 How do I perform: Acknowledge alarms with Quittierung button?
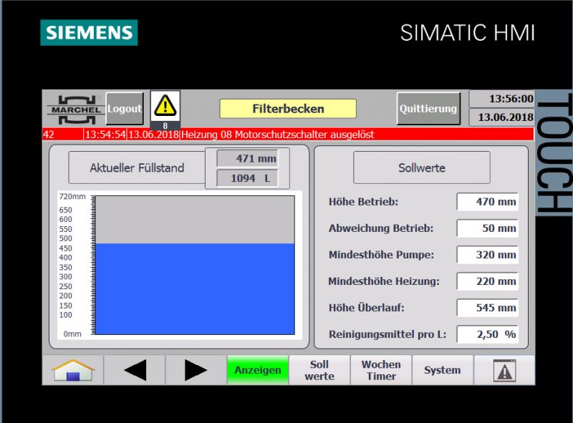click(x=428, y=109)
